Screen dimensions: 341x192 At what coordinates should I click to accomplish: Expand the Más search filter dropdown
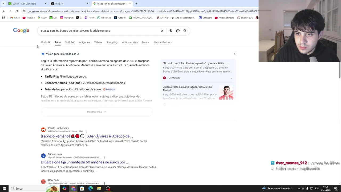coord(146,42)
